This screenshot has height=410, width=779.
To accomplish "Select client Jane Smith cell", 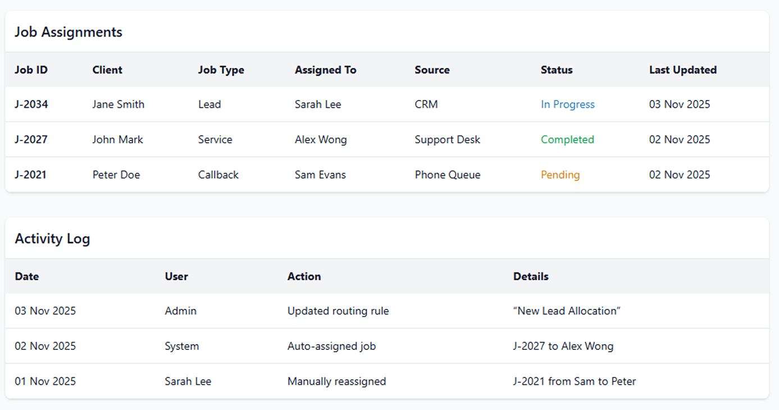I will (118, 104).
